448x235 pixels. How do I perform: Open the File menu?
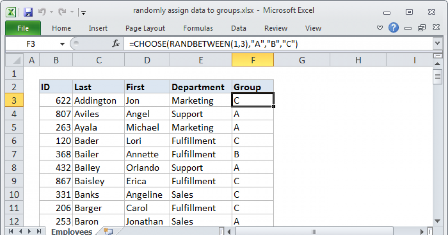point(23,28)
